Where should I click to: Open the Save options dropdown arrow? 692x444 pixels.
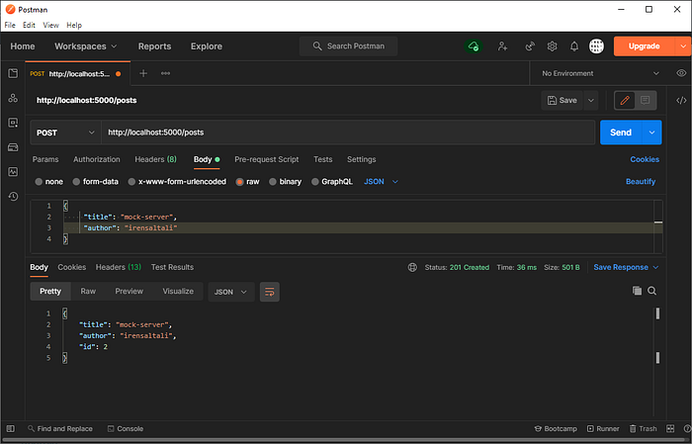coord(590,100)
